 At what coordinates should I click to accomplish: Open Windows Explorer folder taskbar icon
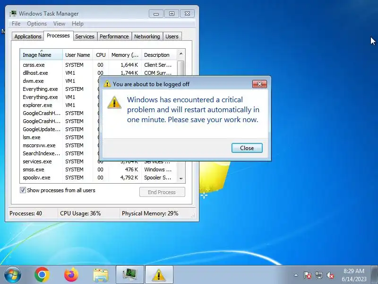pyautogui.click(x=101, y=275)
